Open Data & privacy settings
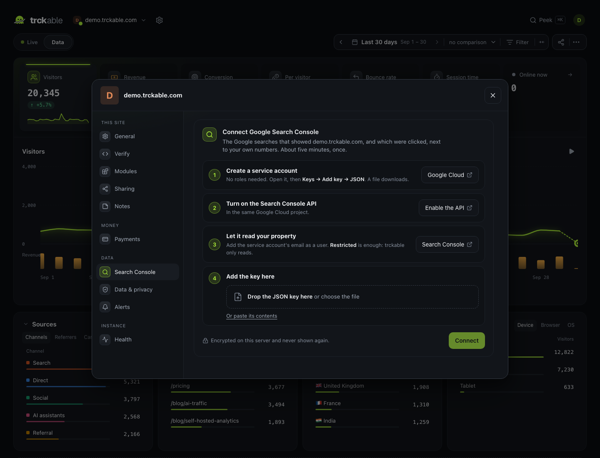The width and height of the screenshot is (600, 458). (137, 289)
